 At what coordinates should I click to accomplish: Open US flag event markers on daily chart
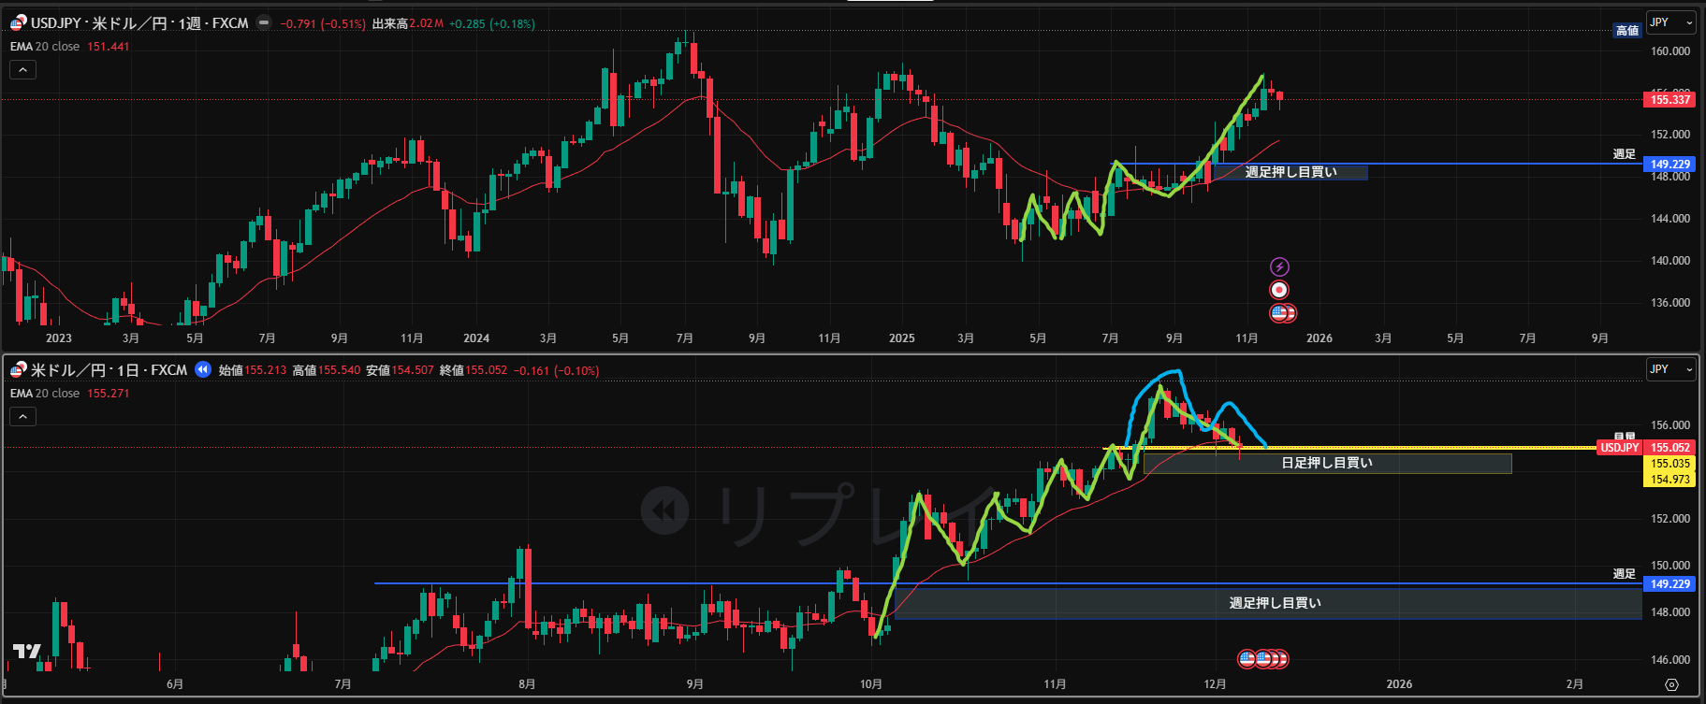pos(1262,659)
